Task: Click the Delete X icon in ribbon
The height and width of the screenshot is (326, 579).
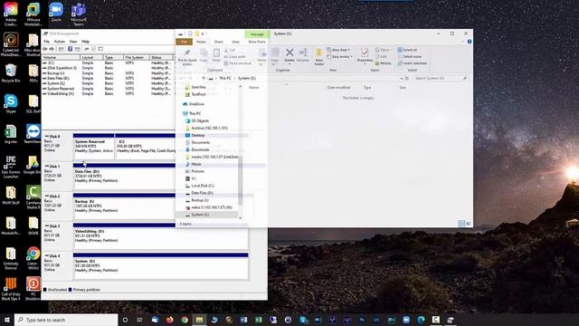Action: tap(289, 53)
